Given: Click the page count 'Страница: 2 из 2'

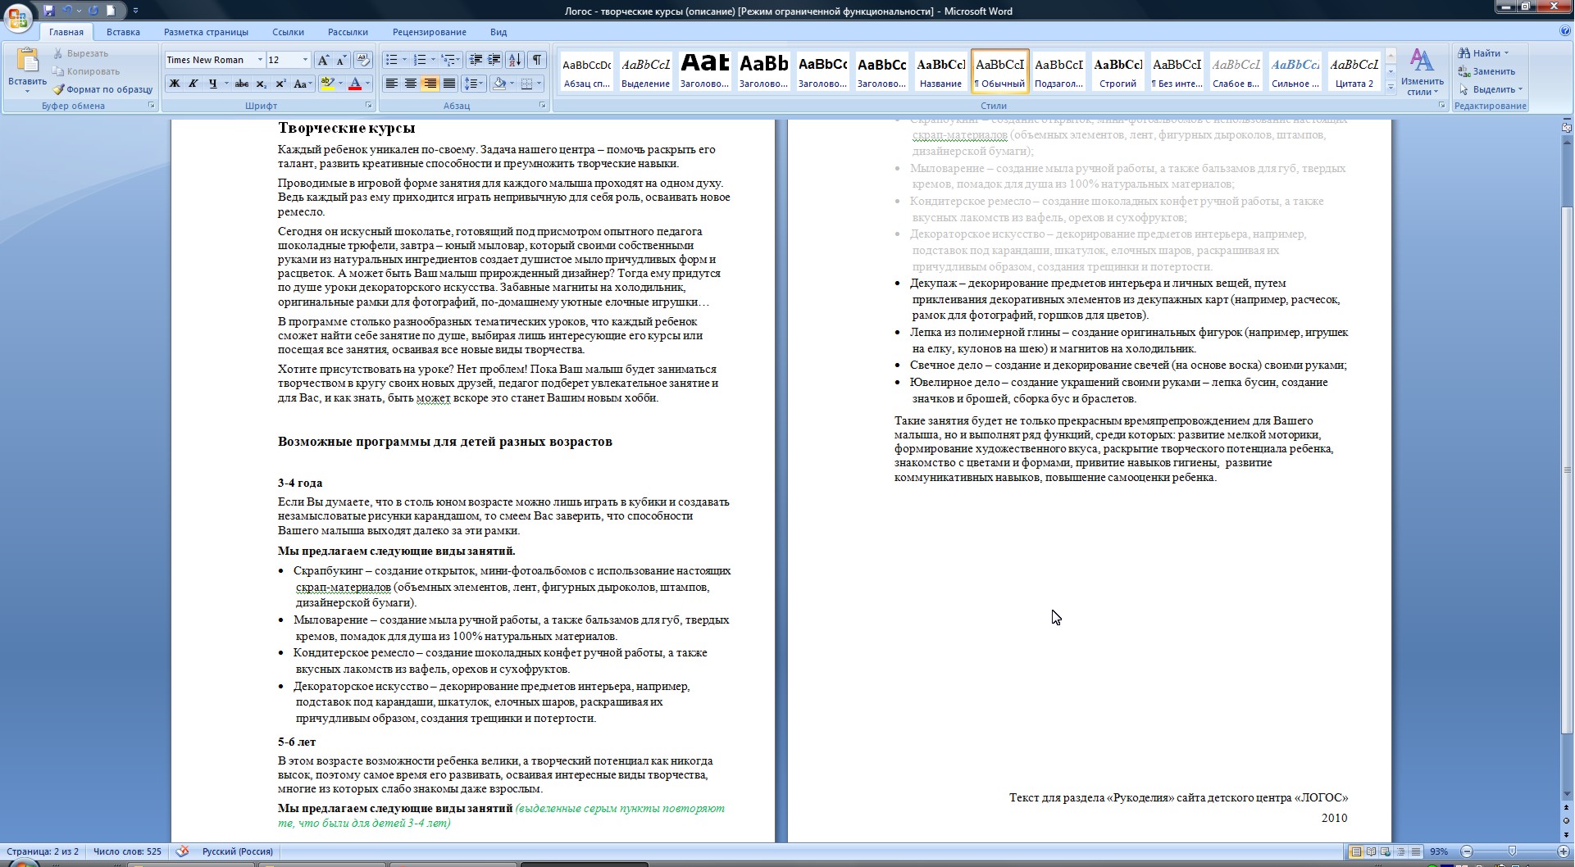Looking at the screenshot, I should 43,851.
